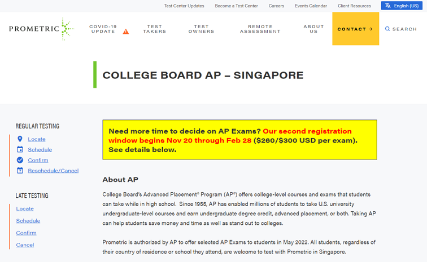Click the search magnifier icon
The width and height of the screenshot is (427, 262).
coord(387,29)
